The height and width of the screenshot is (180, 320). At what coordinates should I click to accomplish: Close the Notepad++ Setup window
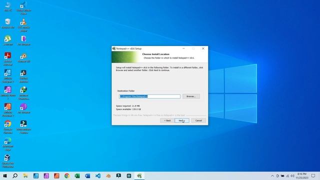[203, 48]
